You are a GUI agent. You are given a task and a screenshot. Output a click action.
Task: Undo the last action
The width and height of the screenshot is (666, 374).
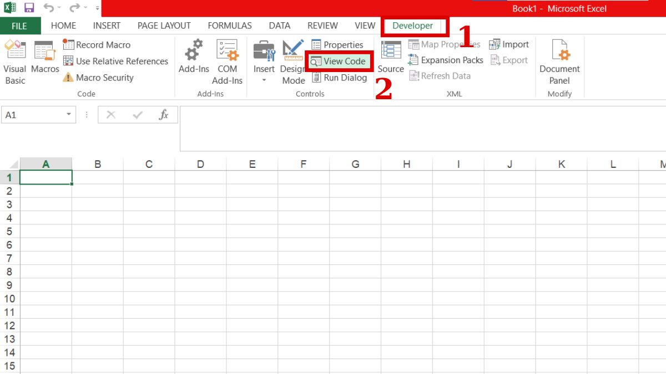(x=49, y=8)
